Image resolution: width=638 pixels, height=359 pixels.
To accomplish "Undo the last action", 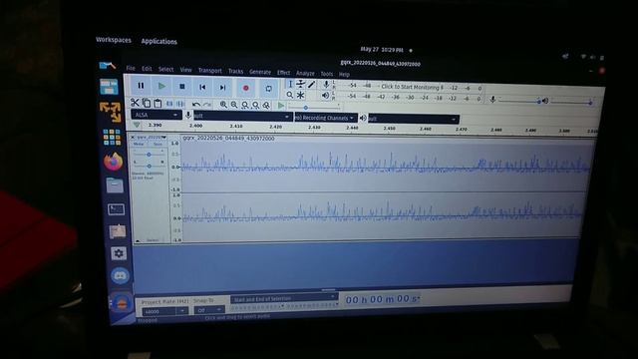I will [196, 104].
